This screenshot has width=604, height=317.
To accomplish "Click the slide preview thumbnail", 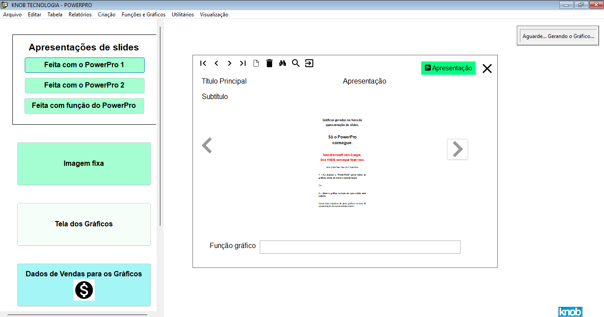I will [x=342, y=163].
